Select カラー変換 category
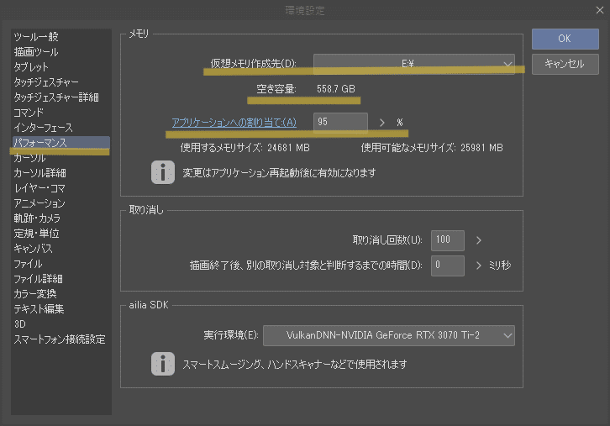Screen dimensions: 610x426 point(35,294)
